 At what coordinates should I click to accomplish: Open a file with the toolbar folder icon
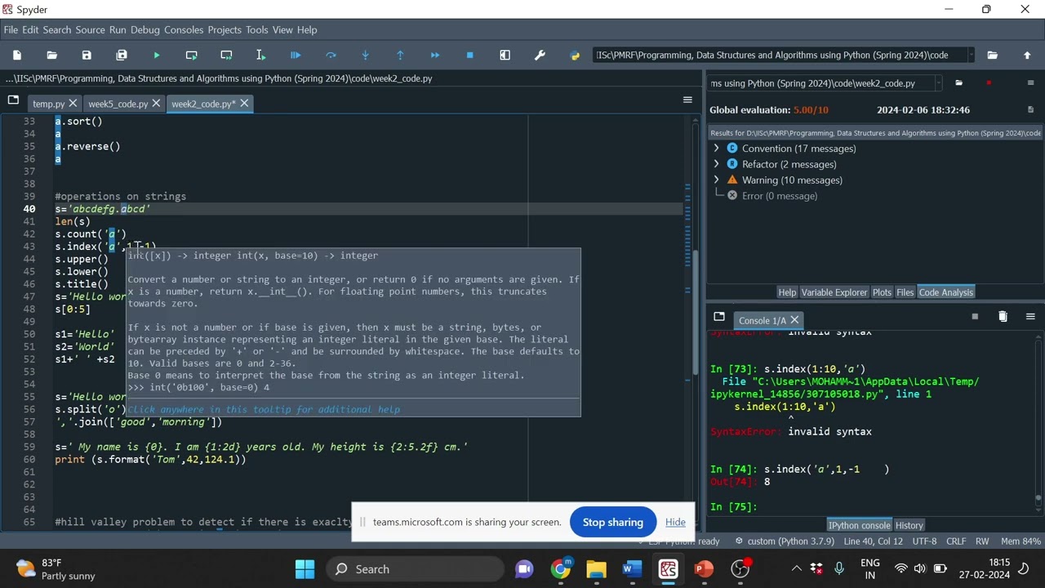click(x=52, y=56)
